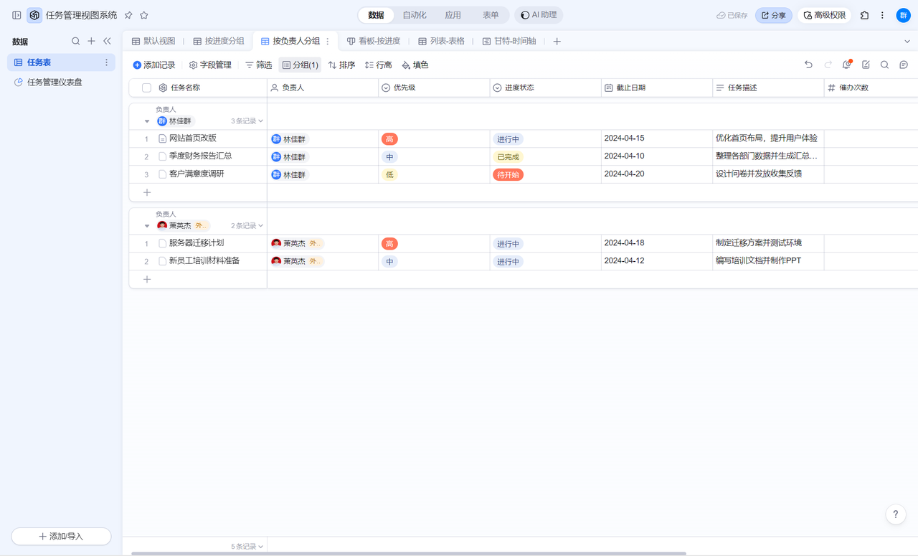Viewport: 918px width, 556px height.
Task: Add a new view with plus icon
Action: [x=557, y=42]
